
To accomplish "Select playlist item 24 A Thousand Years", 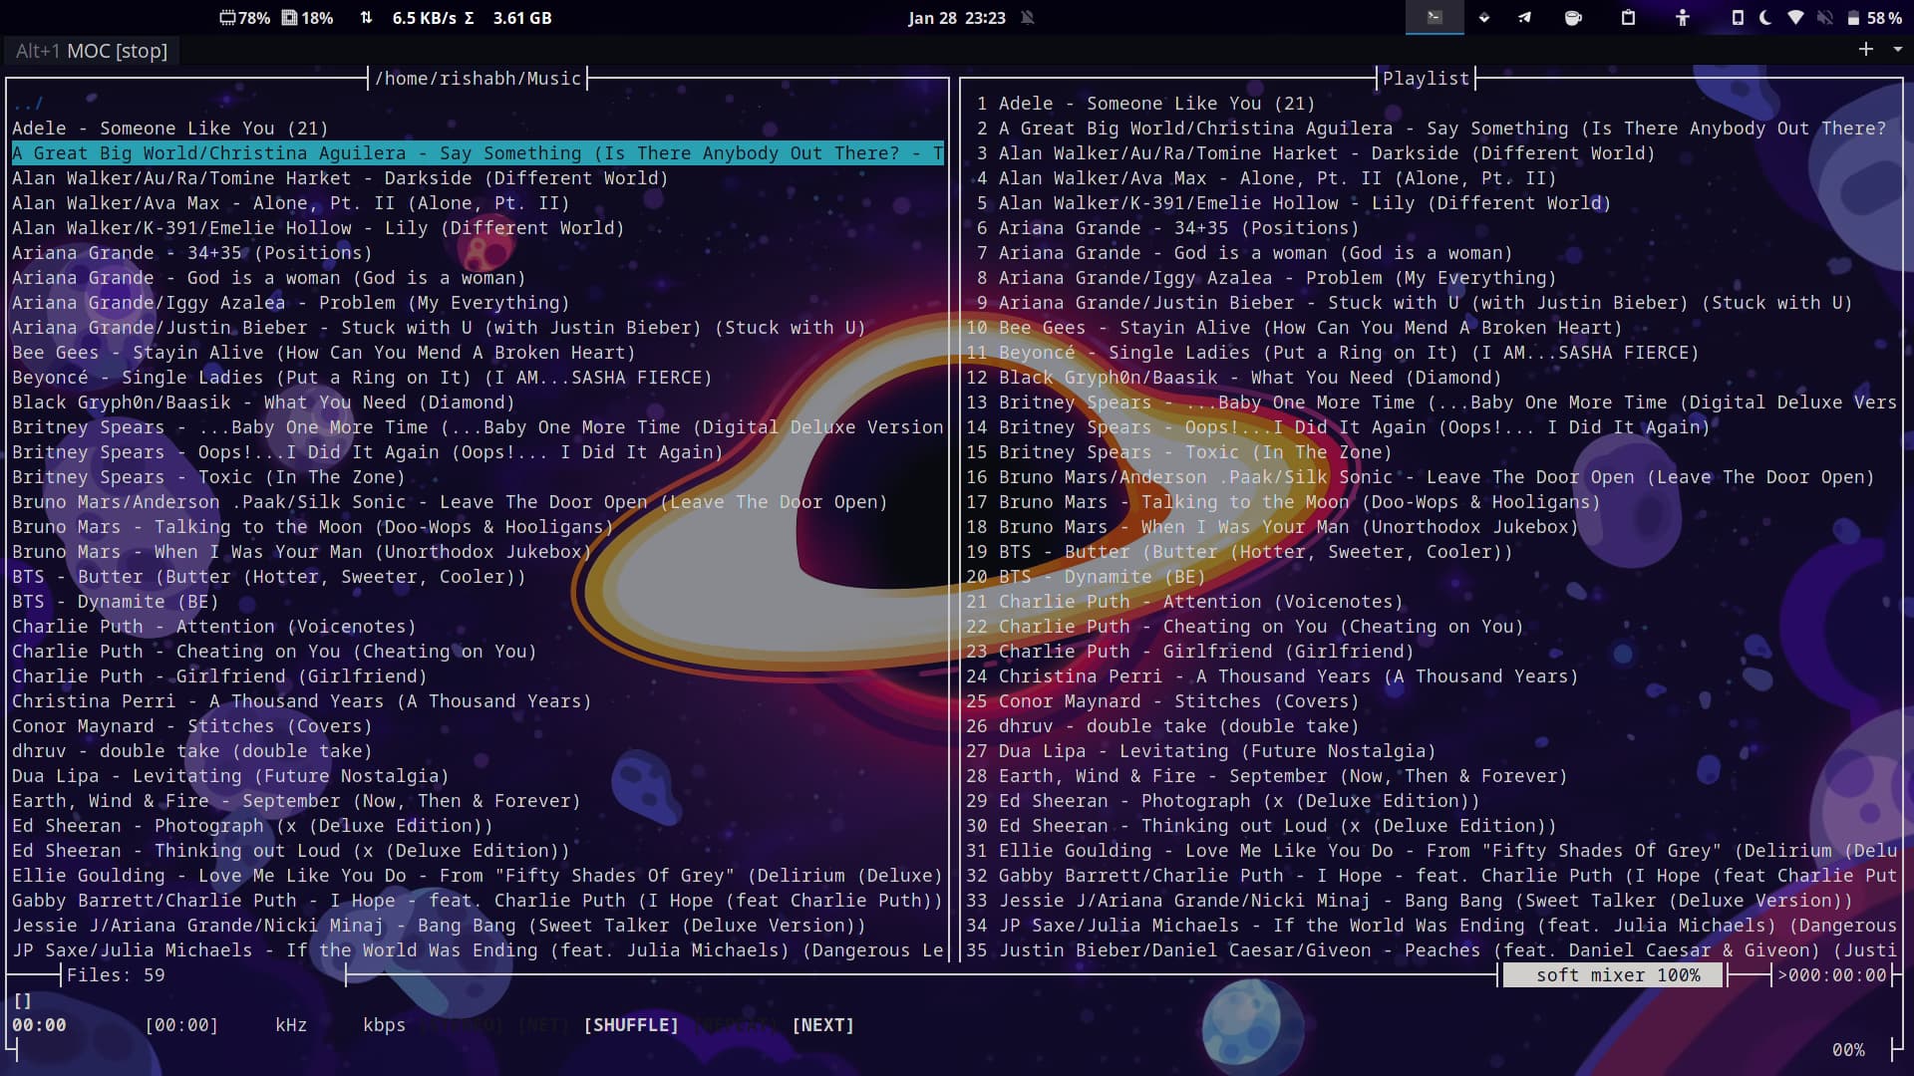I will (x=1272, y=676).
